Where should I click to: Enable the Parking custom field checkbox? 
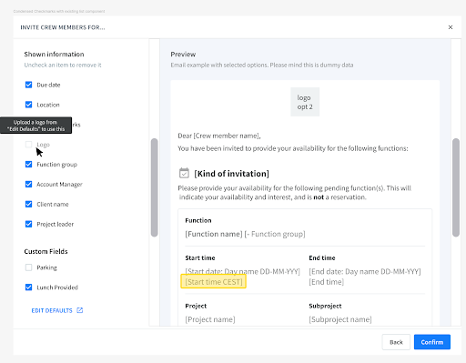click(x=28, y=267)
